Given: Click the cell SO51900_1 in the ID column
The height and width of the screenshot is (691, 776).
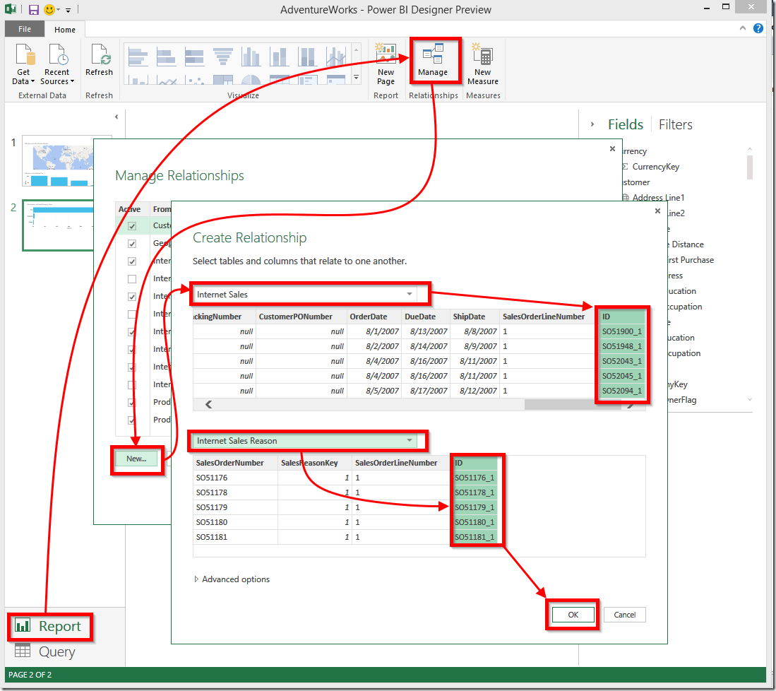Looking at the screenshot, I should pos(621,331).
